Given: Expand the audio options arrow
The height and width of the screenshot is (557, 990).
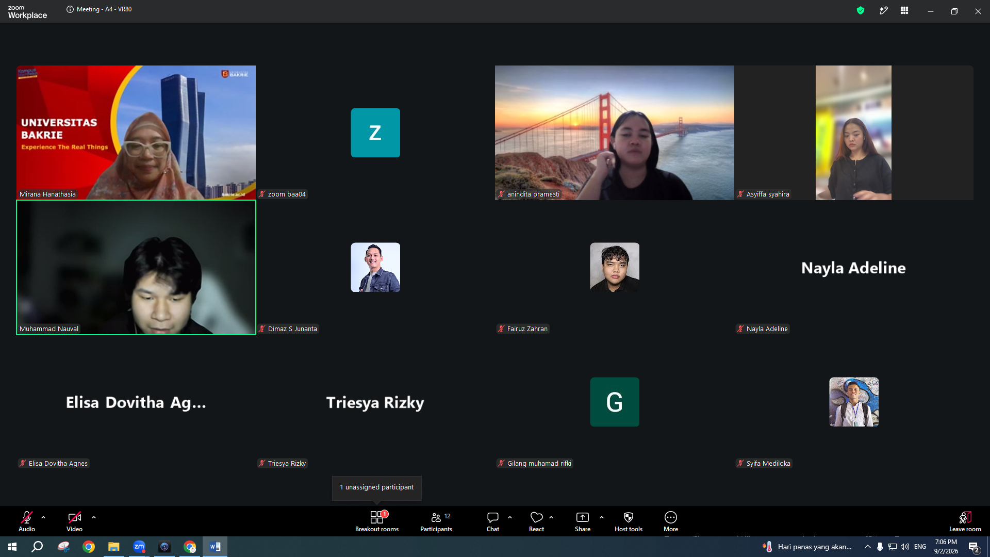Looking at the screenshot, I should tap(43, 517).
